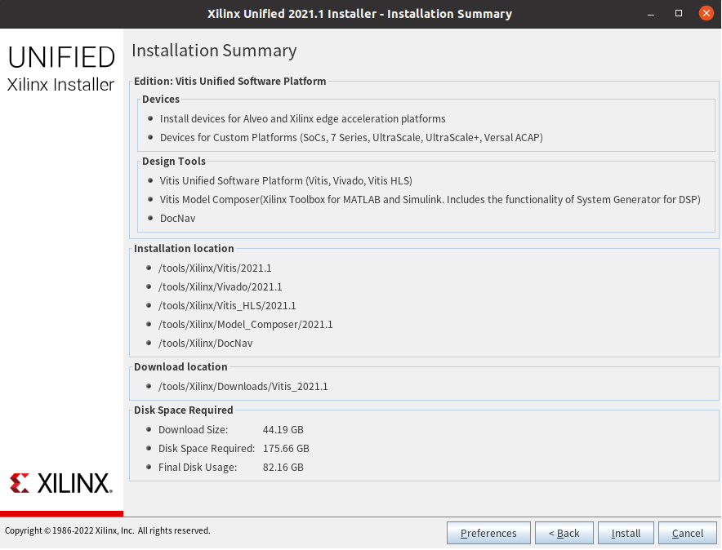Maximize the installer window
The height and width of the screenshot is (550, 722).
678,13
